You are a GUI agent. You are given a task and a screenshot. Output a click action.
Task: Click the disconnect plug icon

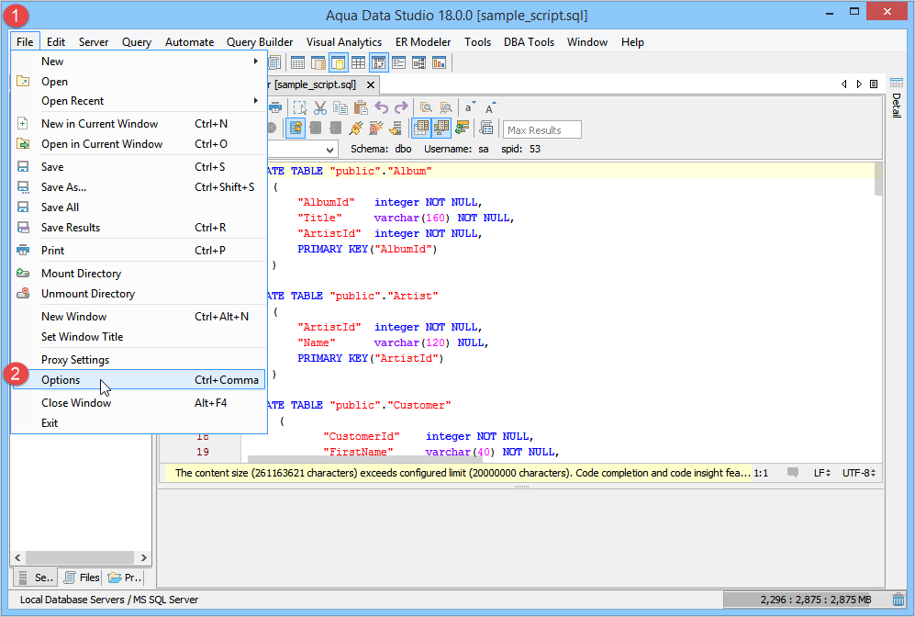[376, 129]
